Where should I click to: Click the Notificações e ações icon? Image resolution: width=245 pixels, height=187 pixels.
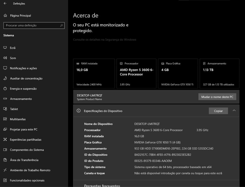click(x=5, y=68)
